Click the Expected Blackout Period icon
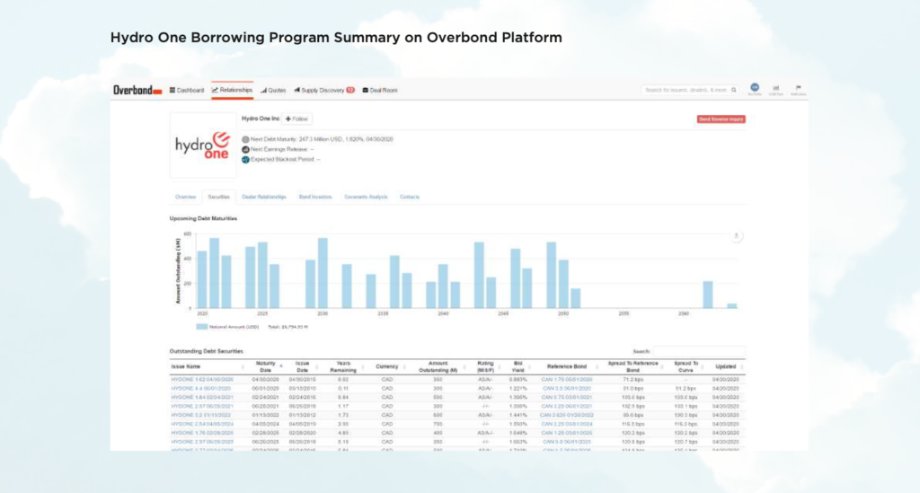The height and width of the screenshot is (493, 920). pyautogui.click(x=245, y=160)
